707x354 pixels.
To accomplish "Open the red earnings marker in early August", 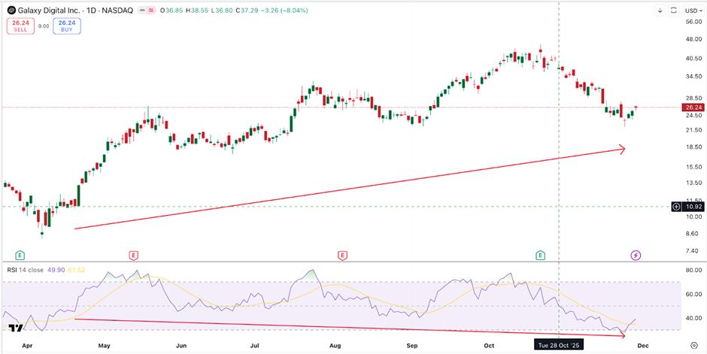I will click(x=342, y=256).
